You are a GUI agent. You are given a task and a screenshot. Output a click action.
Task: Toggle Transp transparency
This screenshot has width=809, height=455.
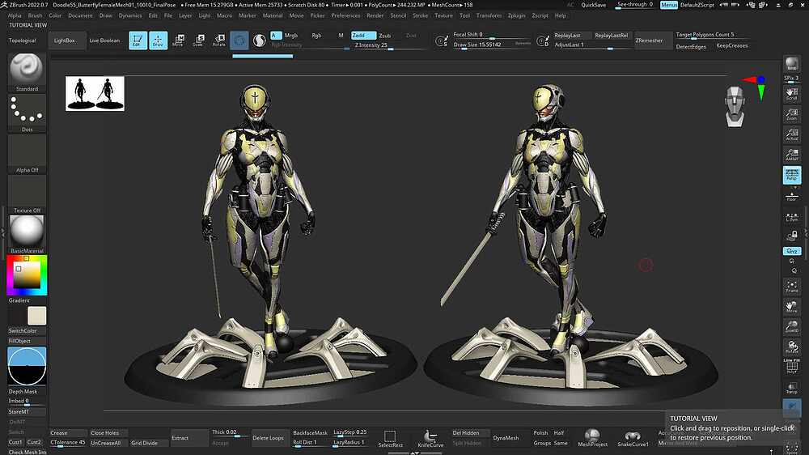(792, 387)
